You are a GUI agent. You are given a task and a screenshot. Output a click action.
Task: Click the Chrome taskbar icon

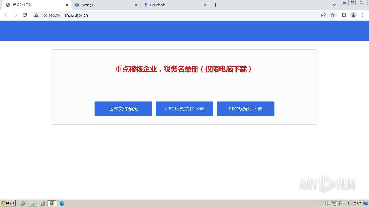(x=52, y=203)
